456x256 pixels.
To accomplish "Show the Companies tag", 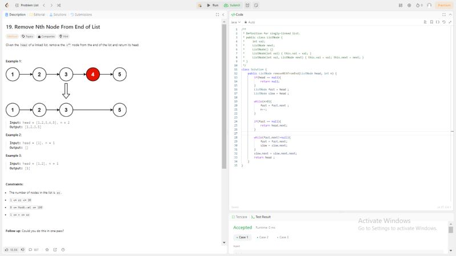I will tap(46, 36).
